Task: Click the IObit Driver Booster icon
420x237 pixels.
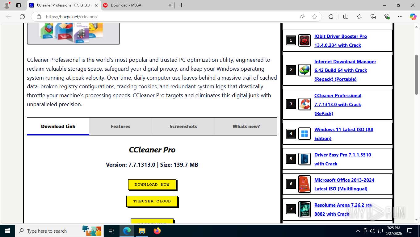Action: click(304, 40)
